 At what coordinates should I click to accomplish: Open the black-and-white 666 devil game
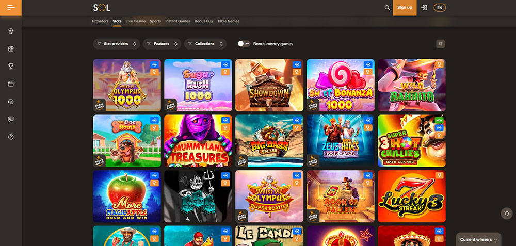[x=198, y=196]
